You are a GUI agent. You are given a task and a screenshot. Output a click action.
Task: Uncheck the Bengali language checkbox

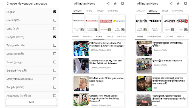(x=55, y=37)
